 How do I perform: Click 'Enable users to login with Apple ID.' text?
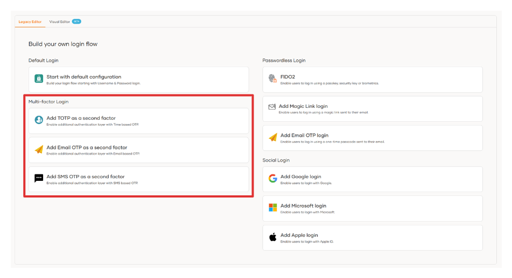(307, 242)
